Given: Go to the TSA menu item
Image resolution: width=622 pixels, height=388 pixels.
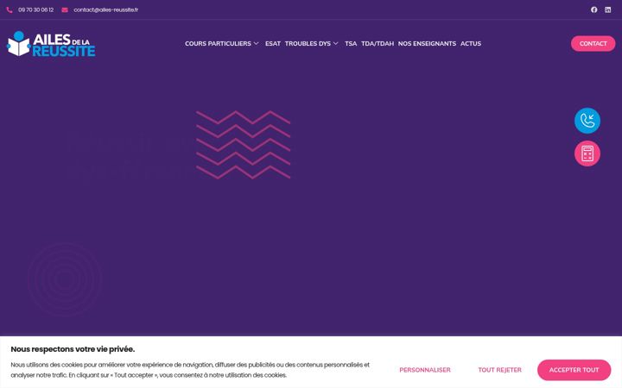Looking at the screenshot, I should tap(351, 44).
